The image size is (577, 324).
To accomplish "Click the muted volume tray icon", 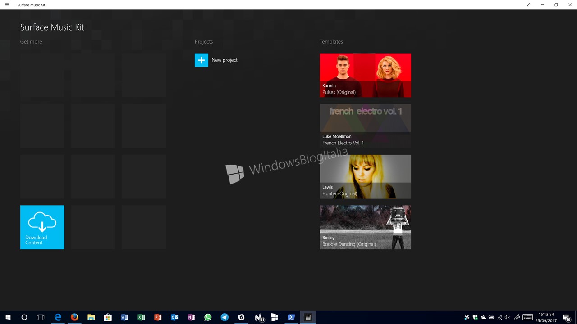I will 508,317.
